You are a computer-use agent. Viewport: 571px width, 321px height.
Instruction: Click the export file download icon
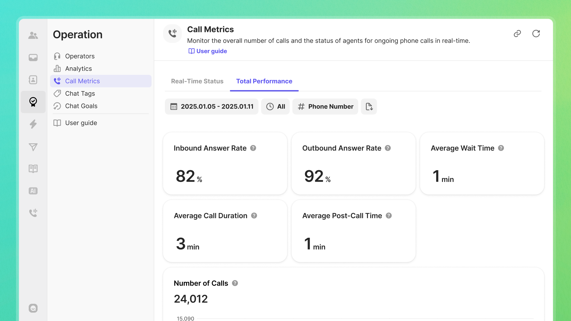pyautogui.click(x=369, y=106)
